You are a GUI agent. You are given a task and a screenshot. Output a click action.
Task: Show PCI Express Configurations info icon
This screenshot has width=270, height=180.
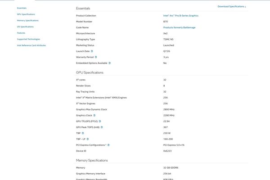(x=108, y=145)
